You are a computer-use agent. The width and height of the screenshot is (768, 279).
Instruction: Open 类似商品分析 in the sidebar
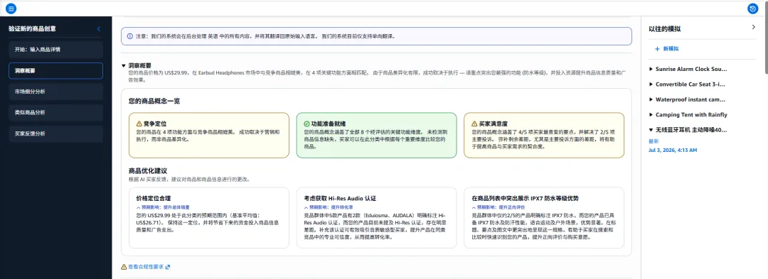point(56,113)
